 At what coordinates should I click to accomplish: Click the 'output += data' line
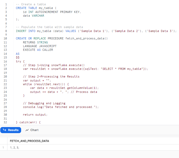click(64, 92)
